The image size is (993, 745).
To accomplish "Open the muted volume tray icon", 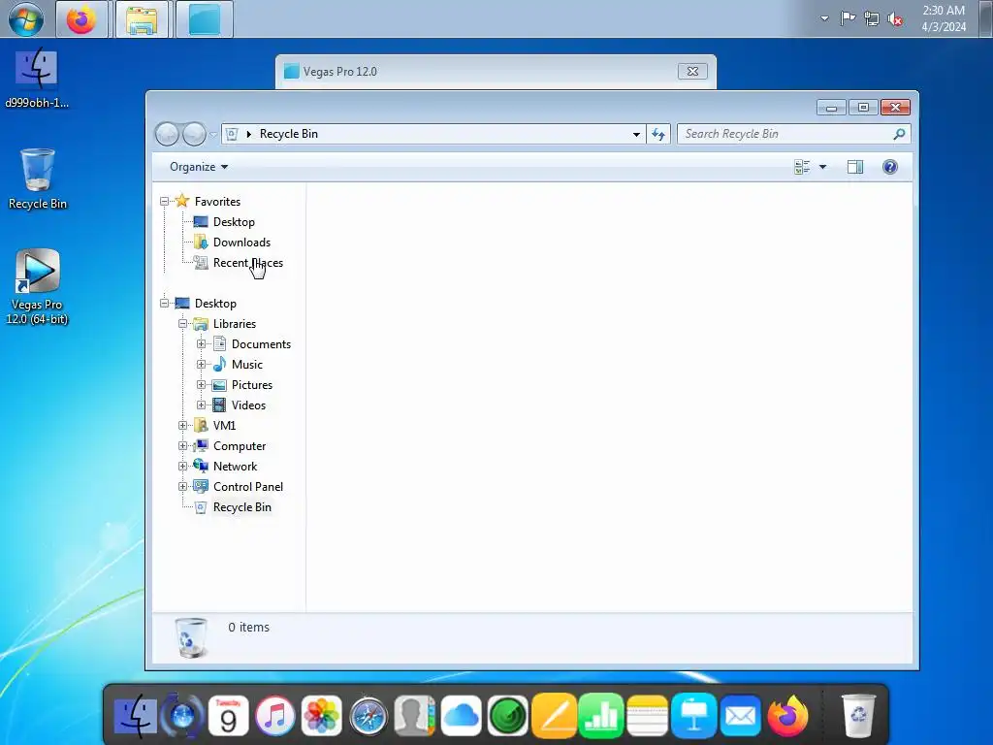I will [895, 19].
